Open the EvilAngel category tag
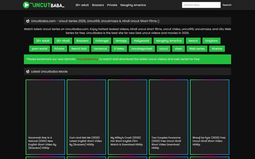This screenshot has width=255, height=159. 102,41
